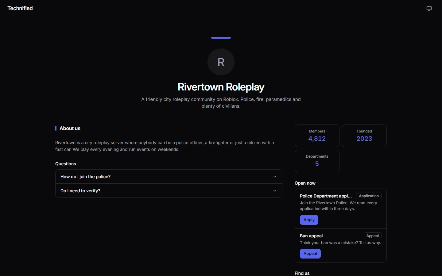
Task: Click the Open now heading
Action: 305,183
